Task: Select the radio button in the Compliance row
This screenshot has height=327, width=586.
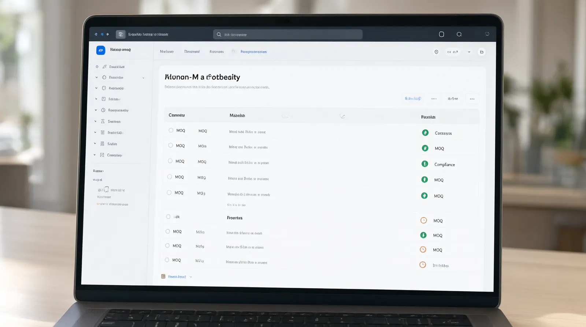Action: tap(170, 161)
